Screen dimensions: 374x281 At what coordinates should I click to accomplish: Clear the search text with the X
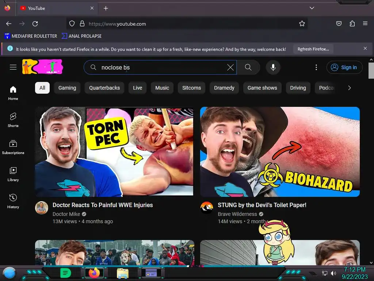230,67
